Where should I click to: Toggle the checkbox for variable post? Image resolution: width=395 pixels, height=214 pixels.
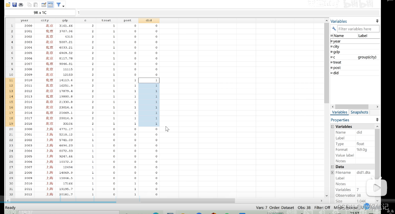[x=332, y=68]
